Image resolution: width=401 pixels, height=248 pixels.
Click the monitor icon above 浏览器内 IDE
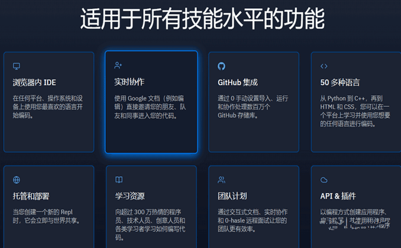[x=17, y=66]
